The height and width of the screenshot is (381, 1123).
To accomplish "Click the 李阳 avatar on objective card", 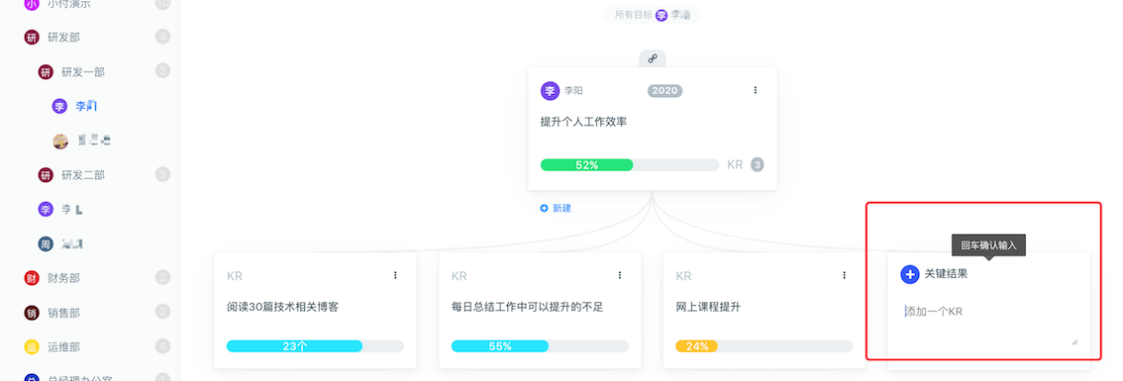I will tap(550, 91).
